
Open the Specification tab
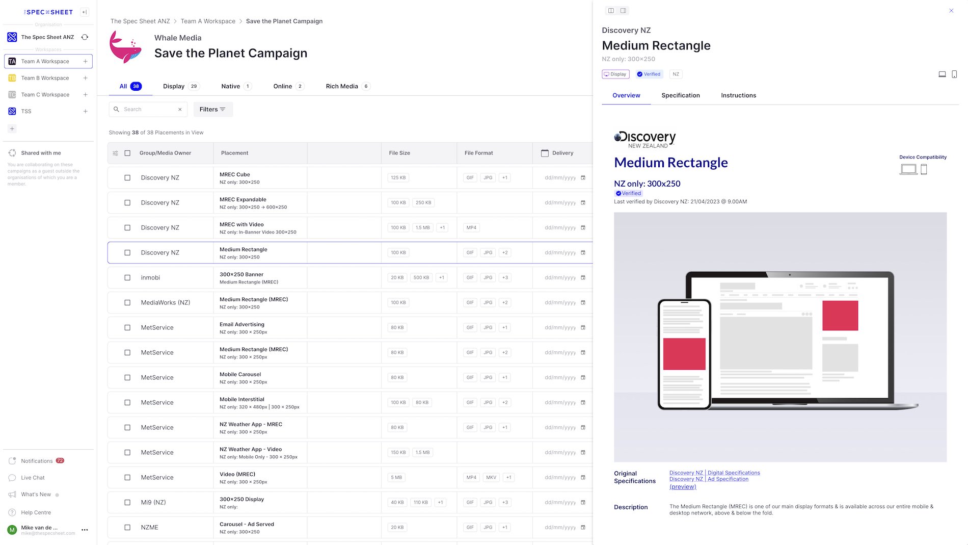point(681,95)
